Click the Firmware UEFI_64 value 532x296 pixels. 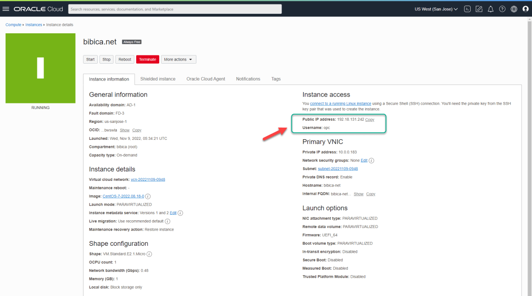click(x=330, y=235)
